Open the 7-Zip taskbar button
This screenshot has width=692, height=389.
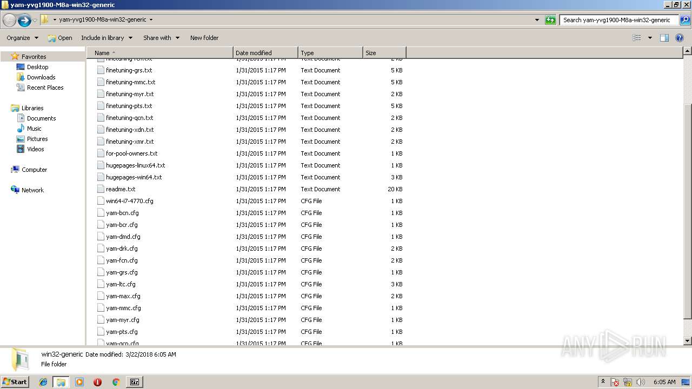[x=135, y=382]
